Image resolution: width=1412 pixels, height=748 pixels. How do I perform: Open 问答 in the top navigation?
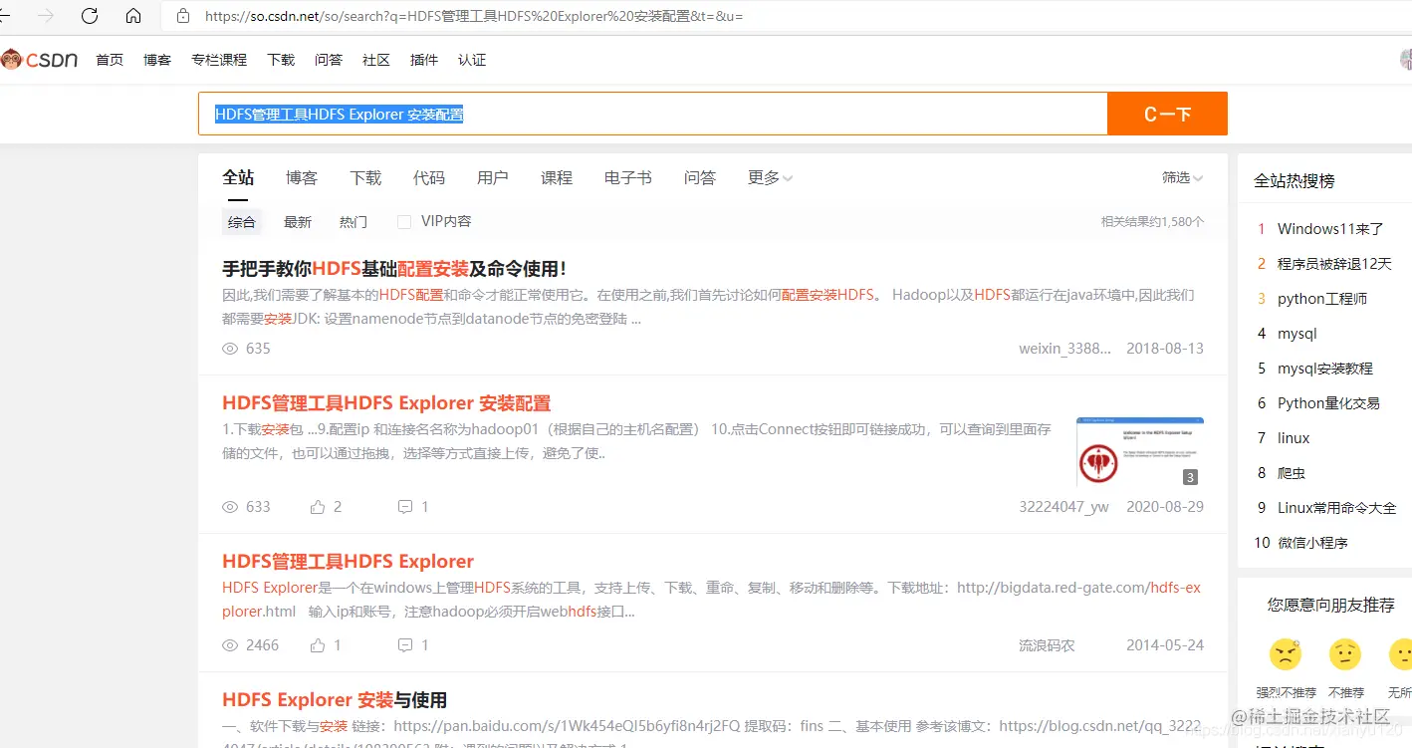[329, 60]
